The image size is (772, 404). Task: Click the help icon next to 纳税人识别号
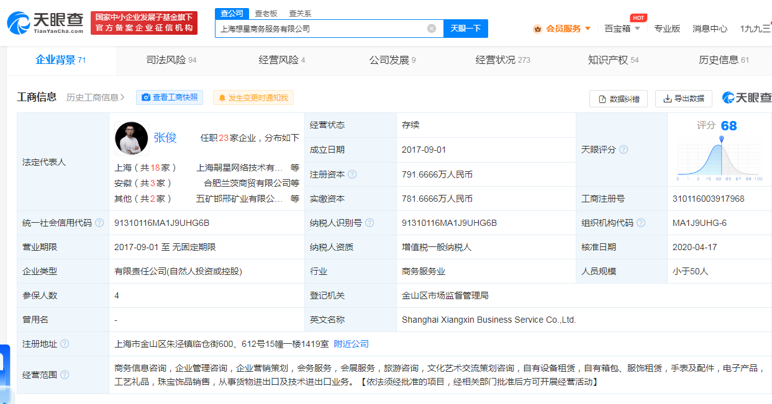click(370, 223)
